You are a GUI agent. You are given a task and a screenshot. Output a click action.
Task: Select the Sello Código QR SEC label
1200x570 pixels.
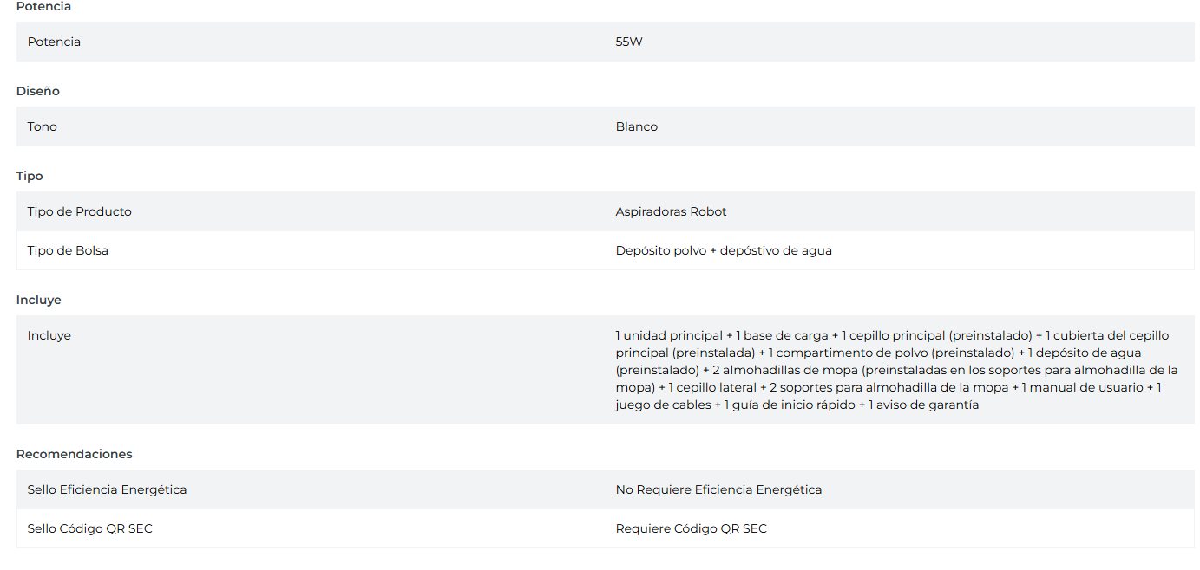click(89, 528)
